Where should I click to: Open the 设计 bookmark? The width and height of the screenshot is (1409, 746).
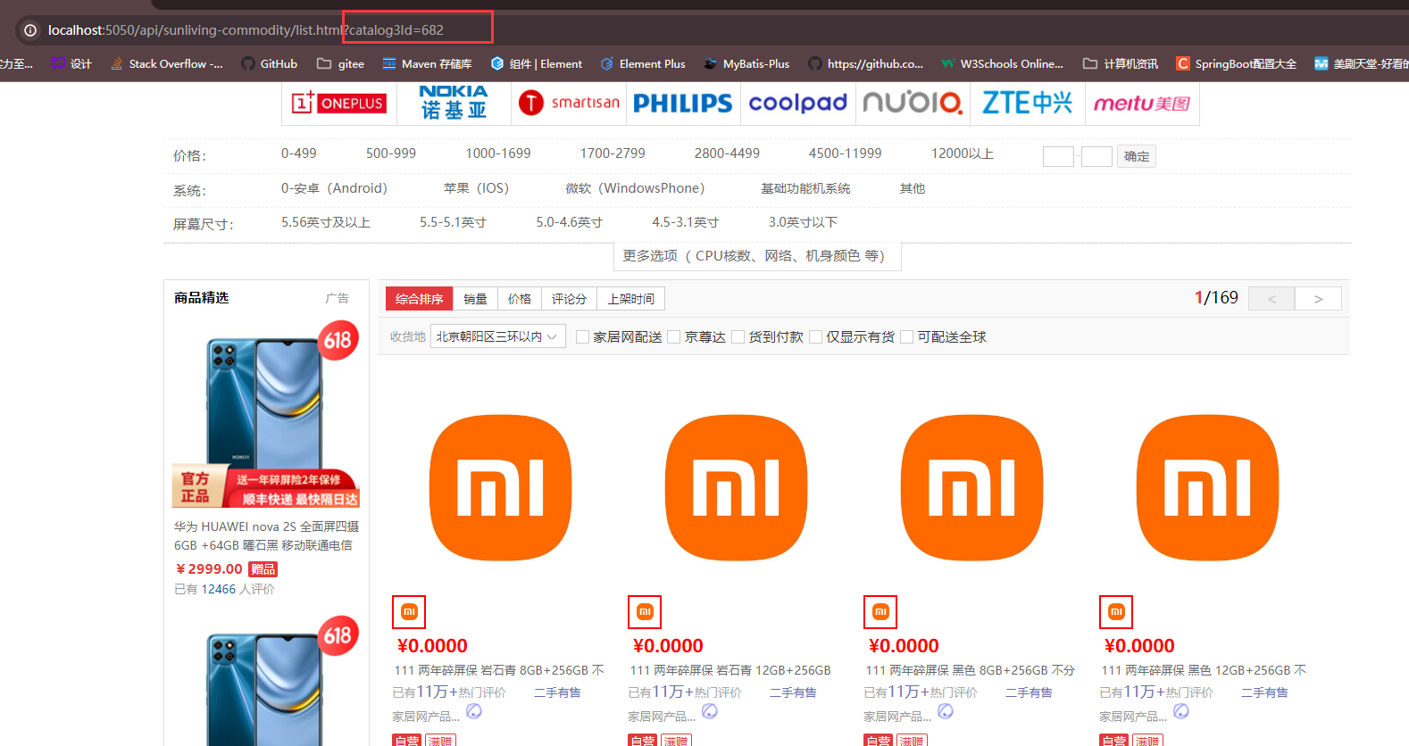pyautogui.click(x=71, y=63)
